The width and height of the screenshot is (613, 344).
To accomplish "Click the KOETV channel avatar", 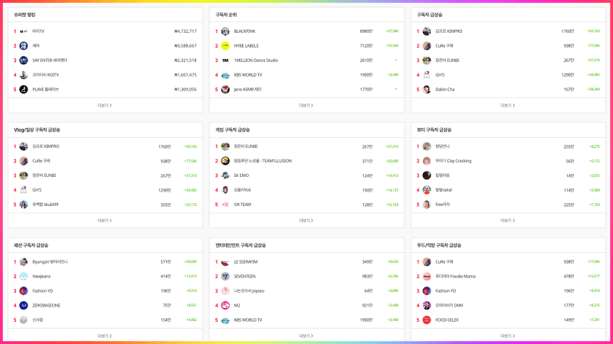I will tap(24, 75).
